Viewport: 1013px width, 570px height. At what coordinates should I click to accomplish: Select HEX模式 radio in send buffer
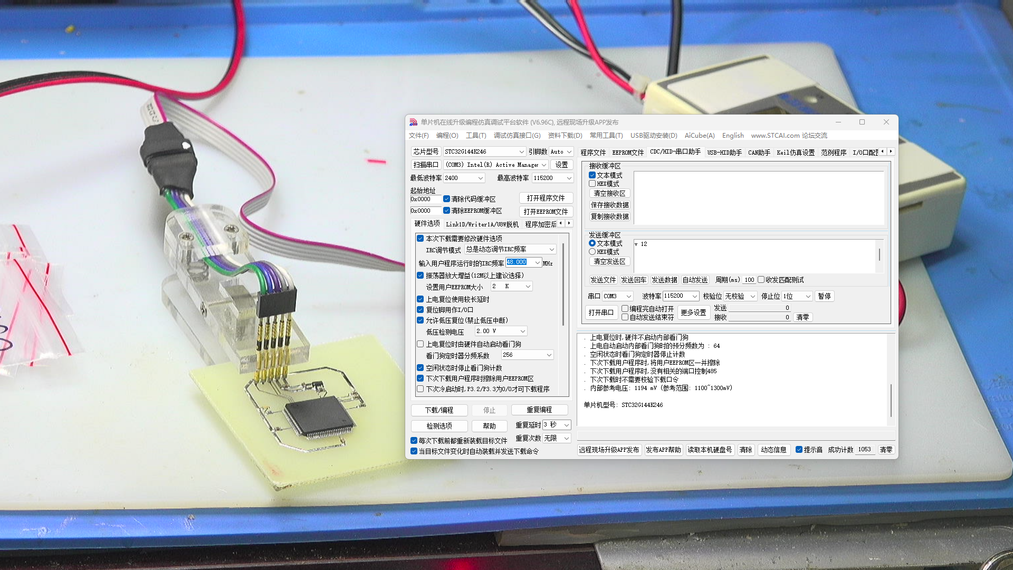[592, 252]
